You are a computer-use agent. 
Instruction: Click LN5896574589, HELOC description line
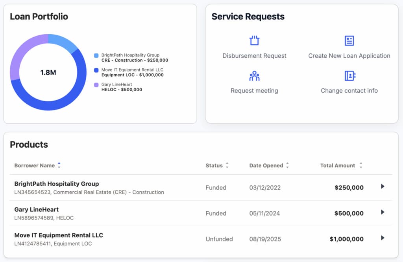pos(44,218)
